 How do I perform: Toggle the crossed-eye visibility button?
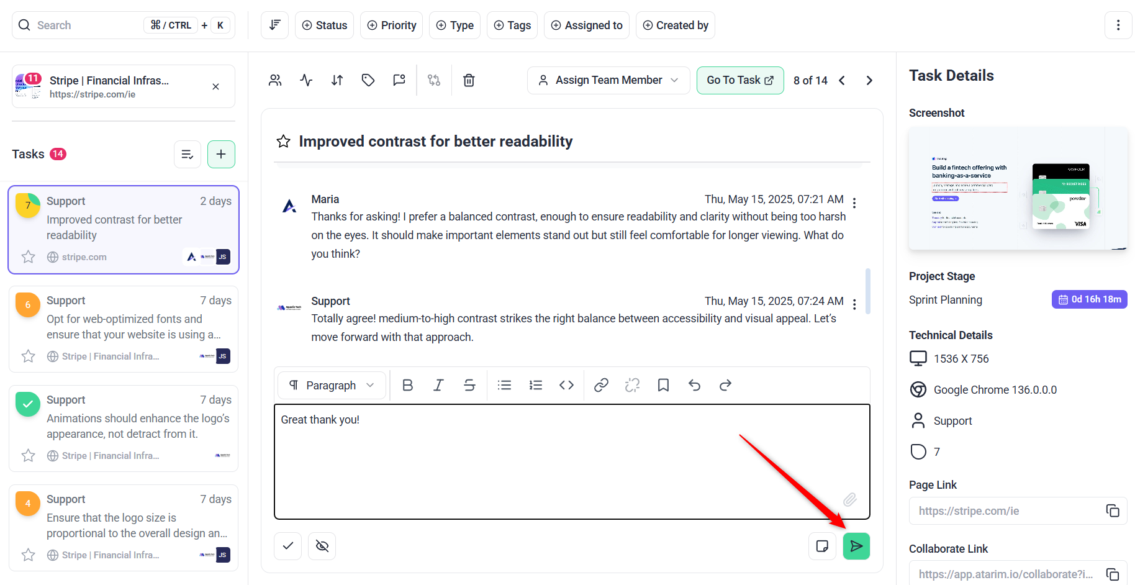322,546
